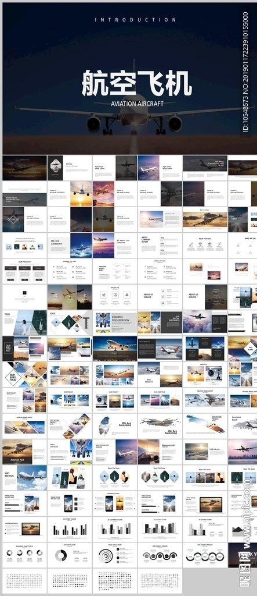The image size is (257, 596).
Task: Open the Example Presentation slide thumbnail
Action: click(115, 322)
